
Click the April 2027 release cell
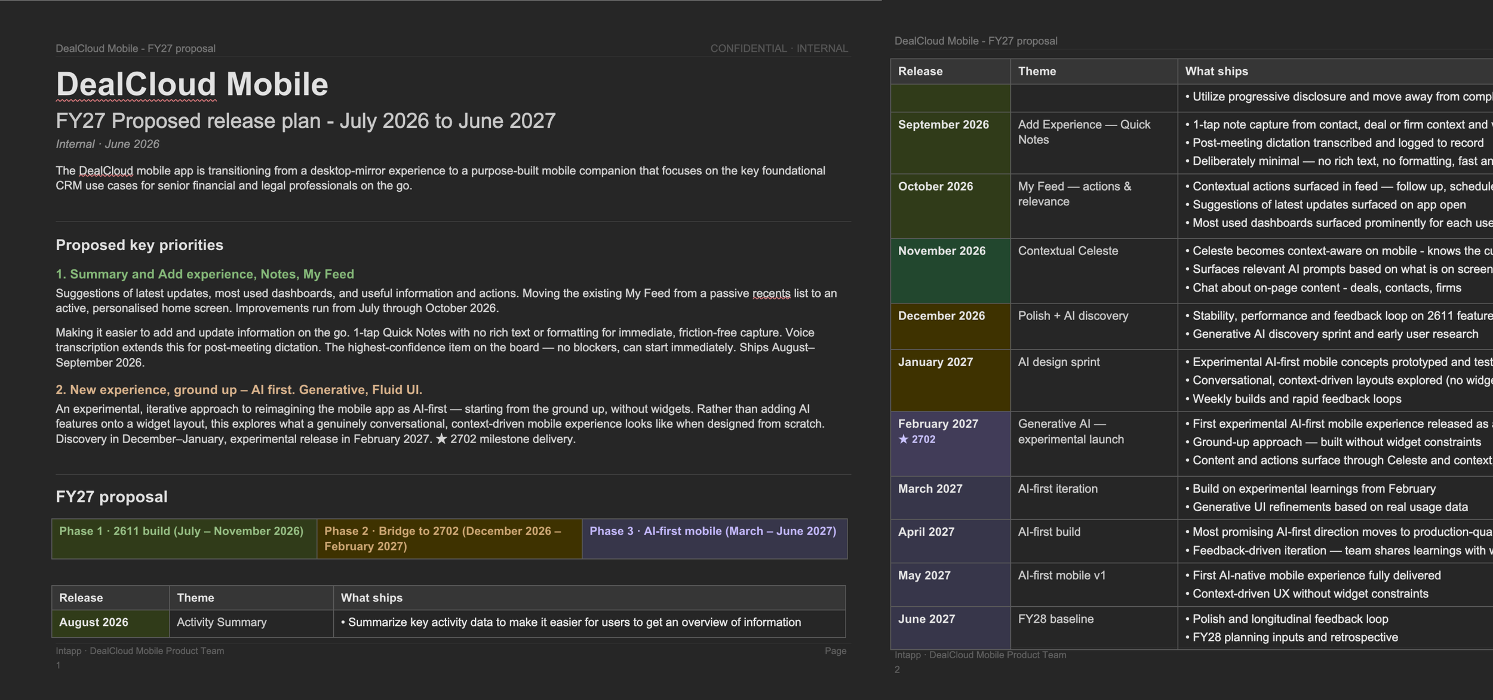point(950,541)
